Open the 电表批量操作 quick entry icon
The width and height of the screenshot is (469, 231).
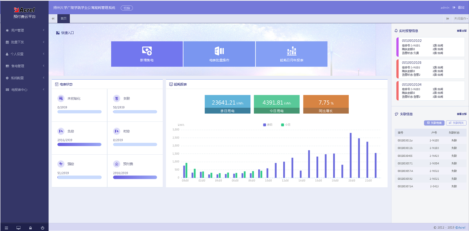click(x=219, y=51)
